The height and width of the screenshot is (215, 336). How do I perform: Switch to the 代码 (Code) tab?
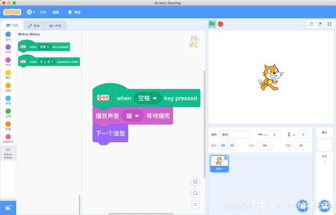pyautogui.click(x=12, y=26)
